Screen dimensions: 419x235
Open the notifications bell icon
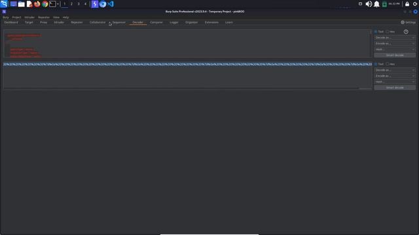point(376,4)
